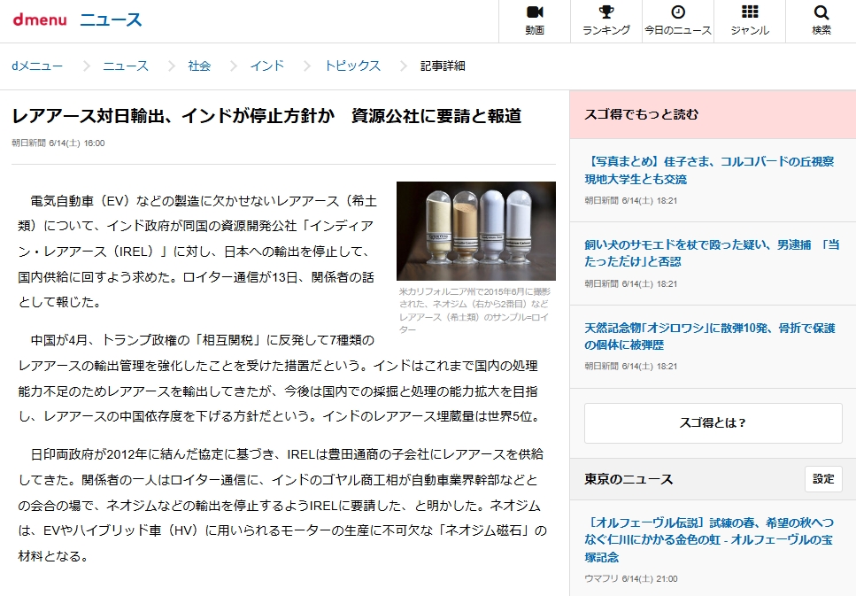Click the スゴ得とは？ button
This screenshot has height=596, width=856.
pos(713,422)
